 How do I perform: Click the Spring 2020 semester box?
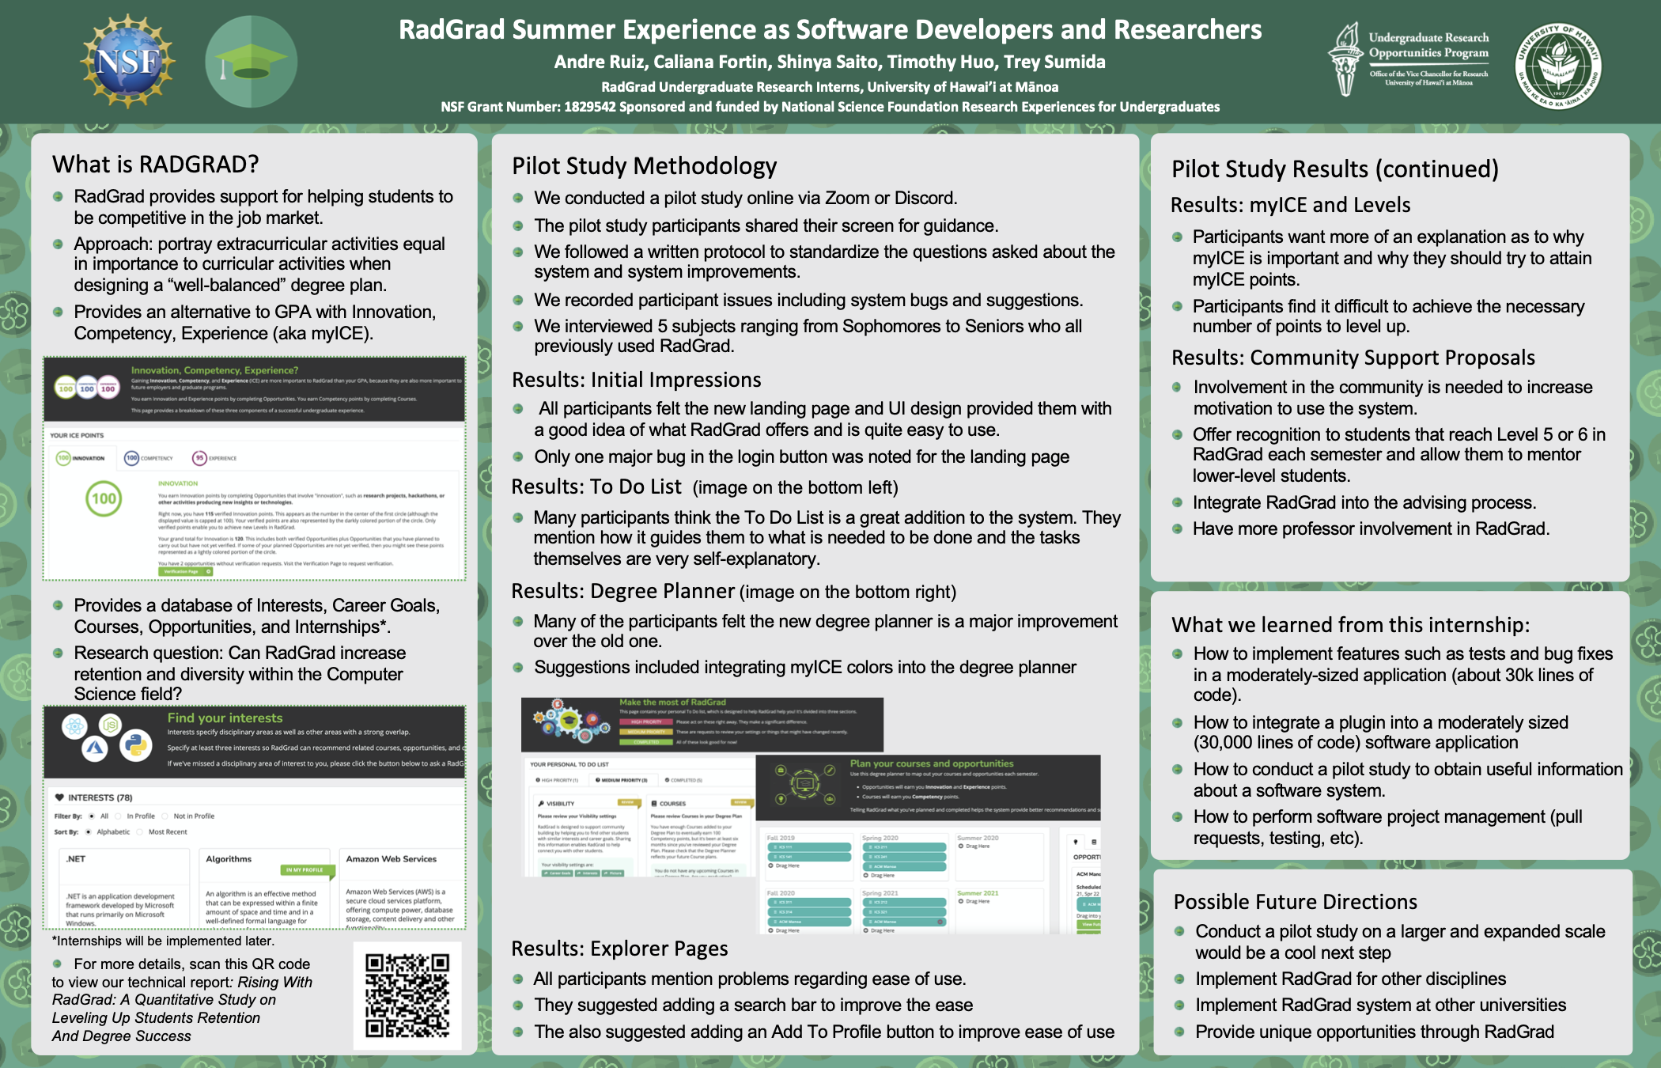[x=904, y=857]
